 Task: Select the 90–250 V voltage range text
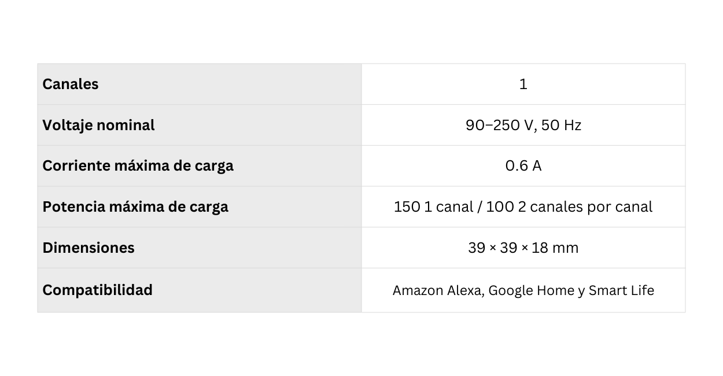coord(499,126)
